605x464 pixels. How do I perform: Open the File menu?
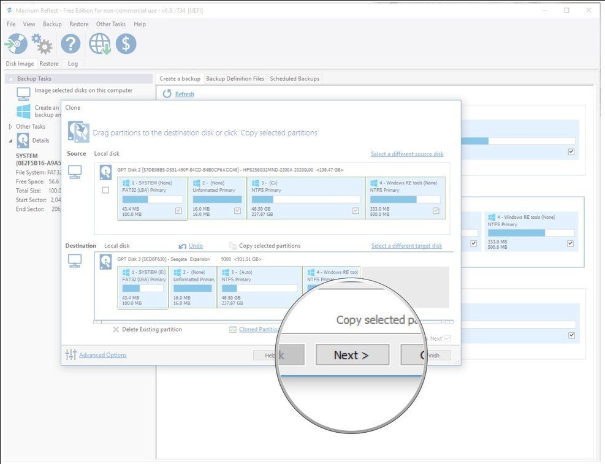pyautogui.click(x=11, y=24)
